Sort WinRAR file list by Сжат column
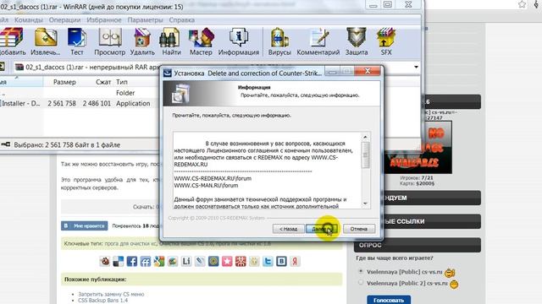The width and height of the screenshot is (542, 304). point(103,82)
